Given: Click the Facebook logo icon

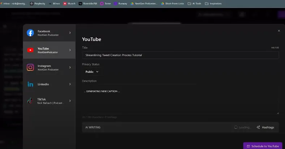Looking at the screenshot, I should 30,33.
